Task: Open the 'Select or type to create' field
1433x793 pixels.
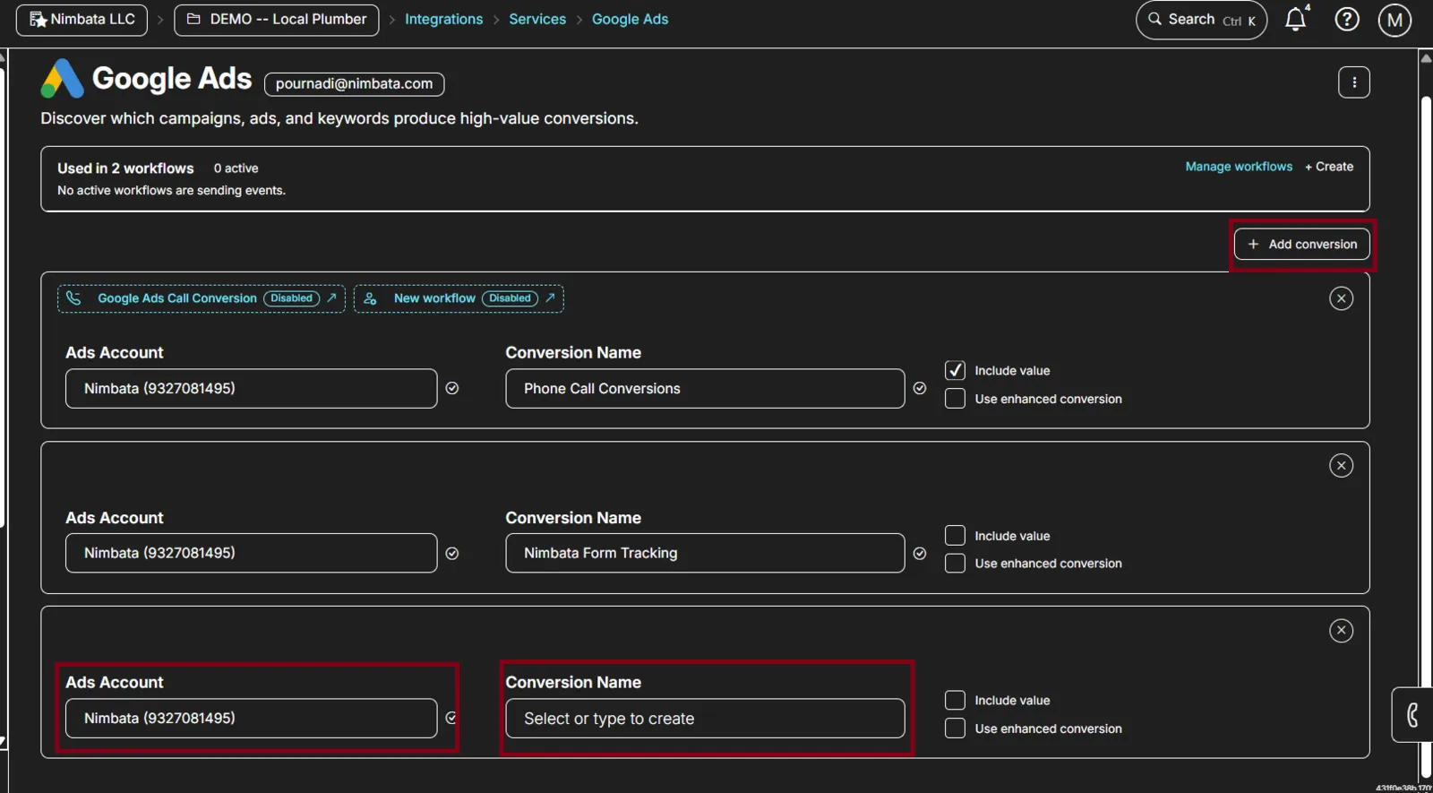Action: click(705, 719)
